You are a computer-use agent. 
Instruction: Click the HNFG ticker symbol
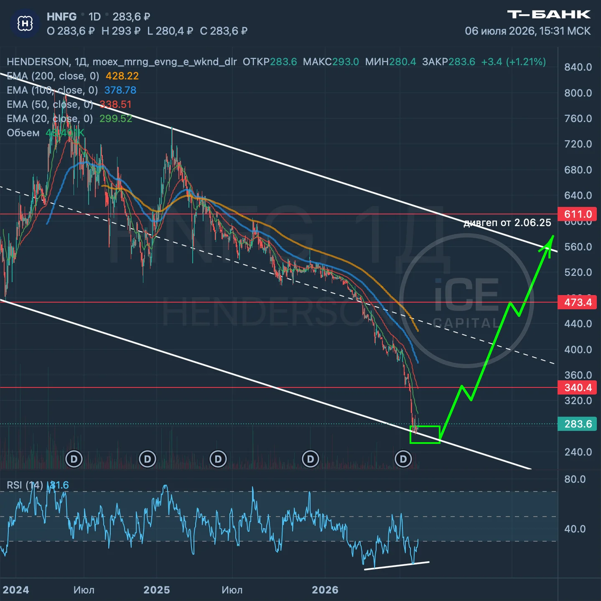(61, 17)
